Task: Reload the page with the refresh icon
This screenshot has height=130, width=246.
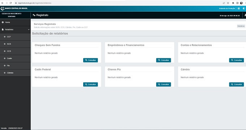Action: point(10,3)
